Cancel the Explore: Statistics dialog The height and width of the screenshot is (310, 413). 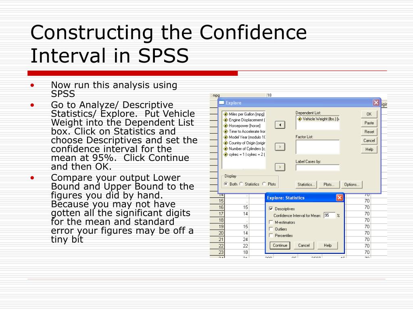[304, 245]
